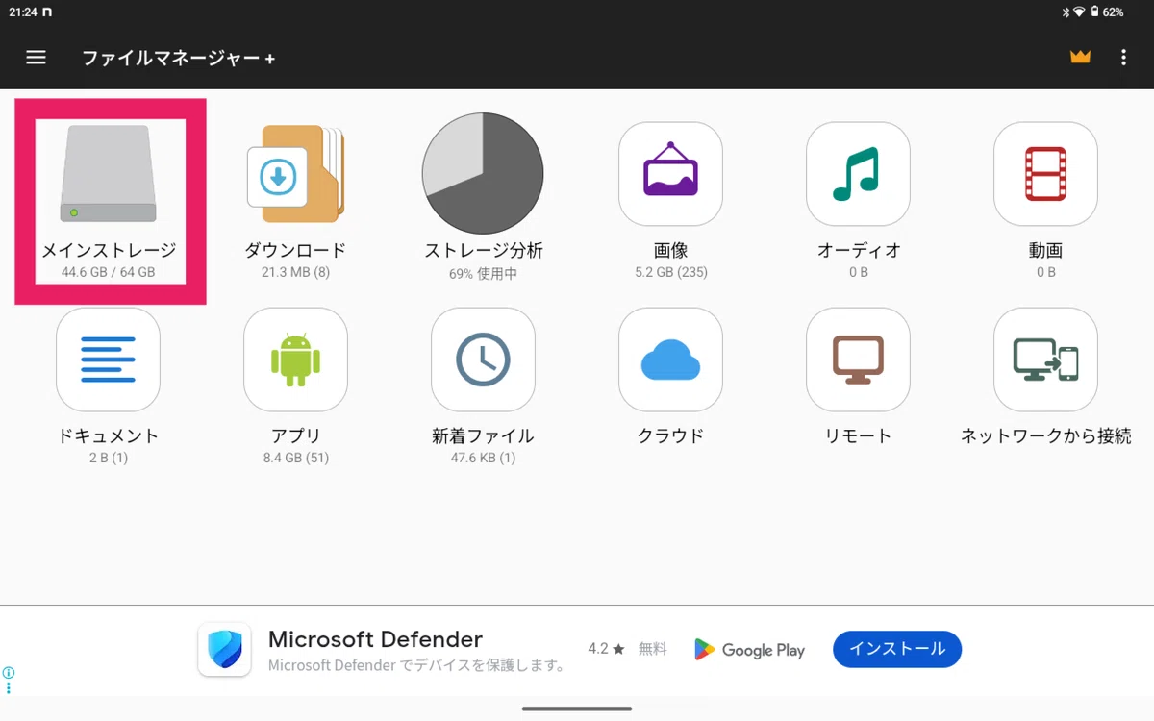Screen dimensions: 1154x721
Task: Open the ダウンロード folder icon
Action: pos(296,174)
